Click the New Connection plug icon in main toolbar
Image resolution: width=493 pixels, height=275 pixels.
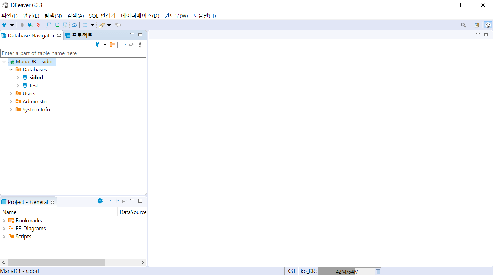(x=5, y=25)
